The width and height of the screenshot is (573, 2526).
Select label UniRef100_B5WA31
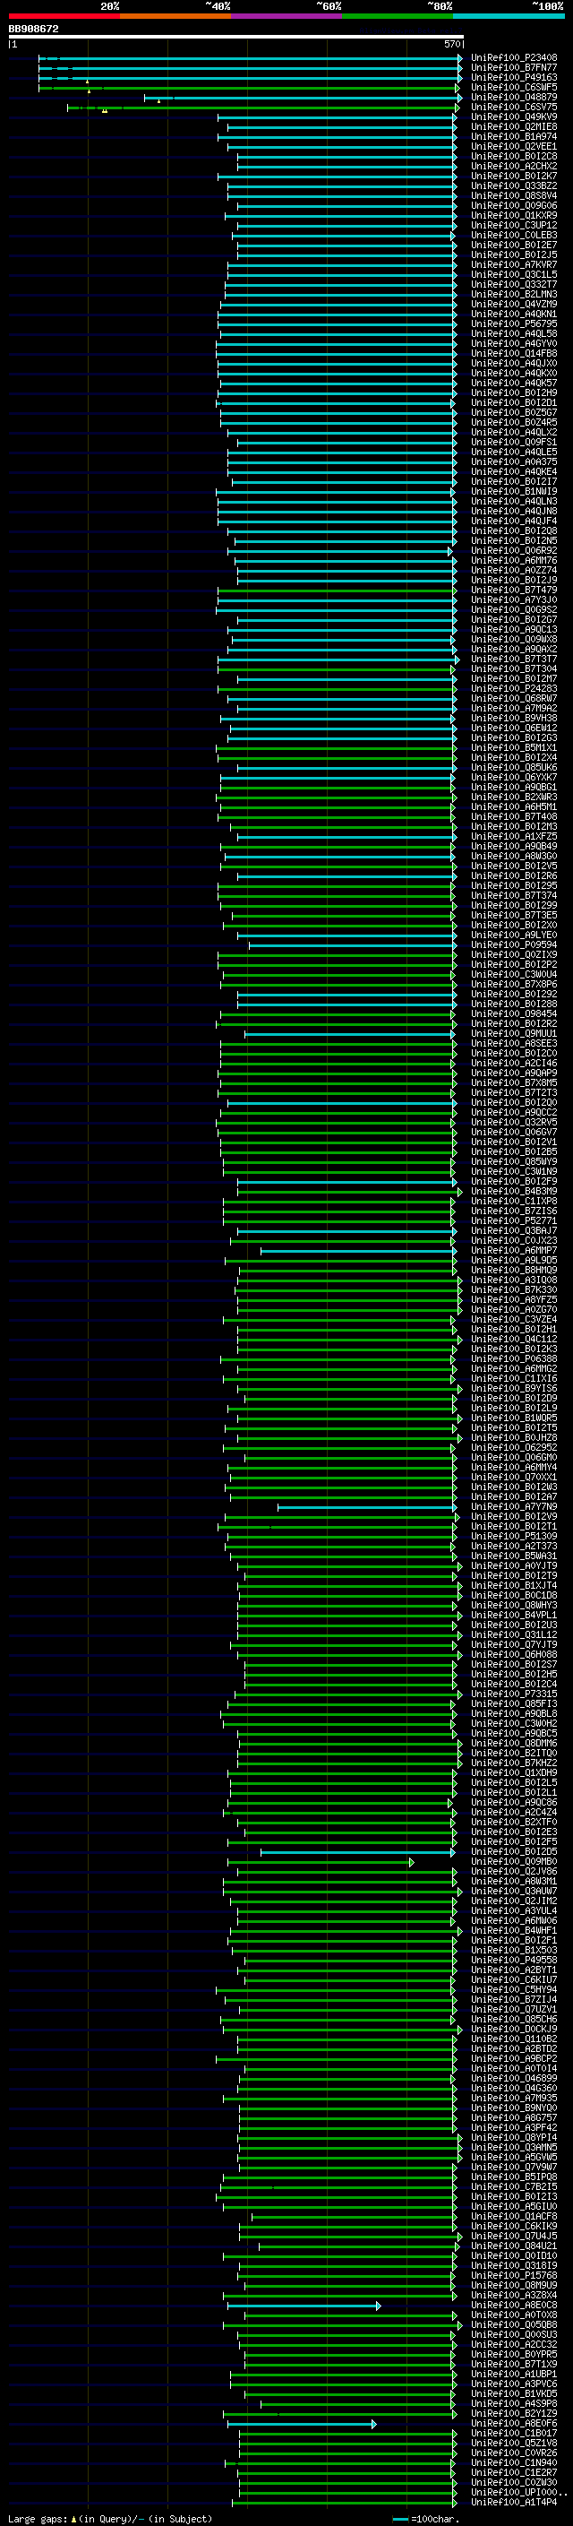[514, 1556]
